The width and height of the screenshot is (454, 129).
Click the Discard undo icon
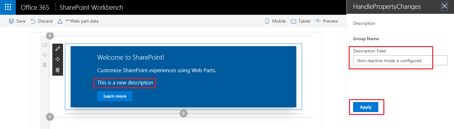(x=33, y=21)
